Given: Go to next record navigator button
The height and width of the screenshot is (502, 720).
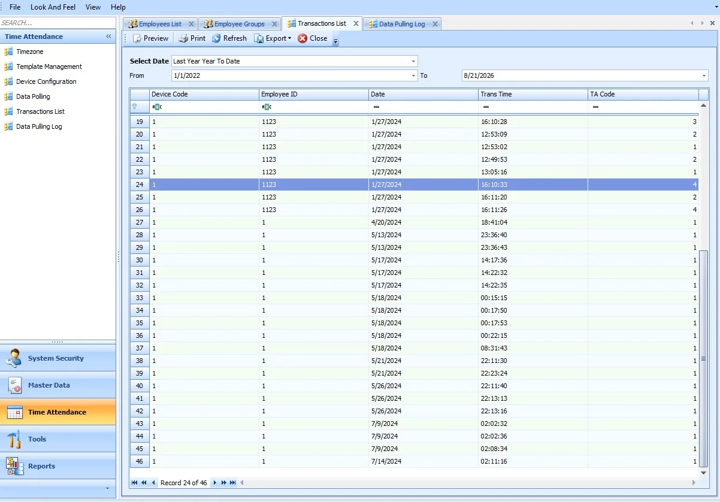Looking at the screenshot, I should pyautogui.click(x=214, y=483).
